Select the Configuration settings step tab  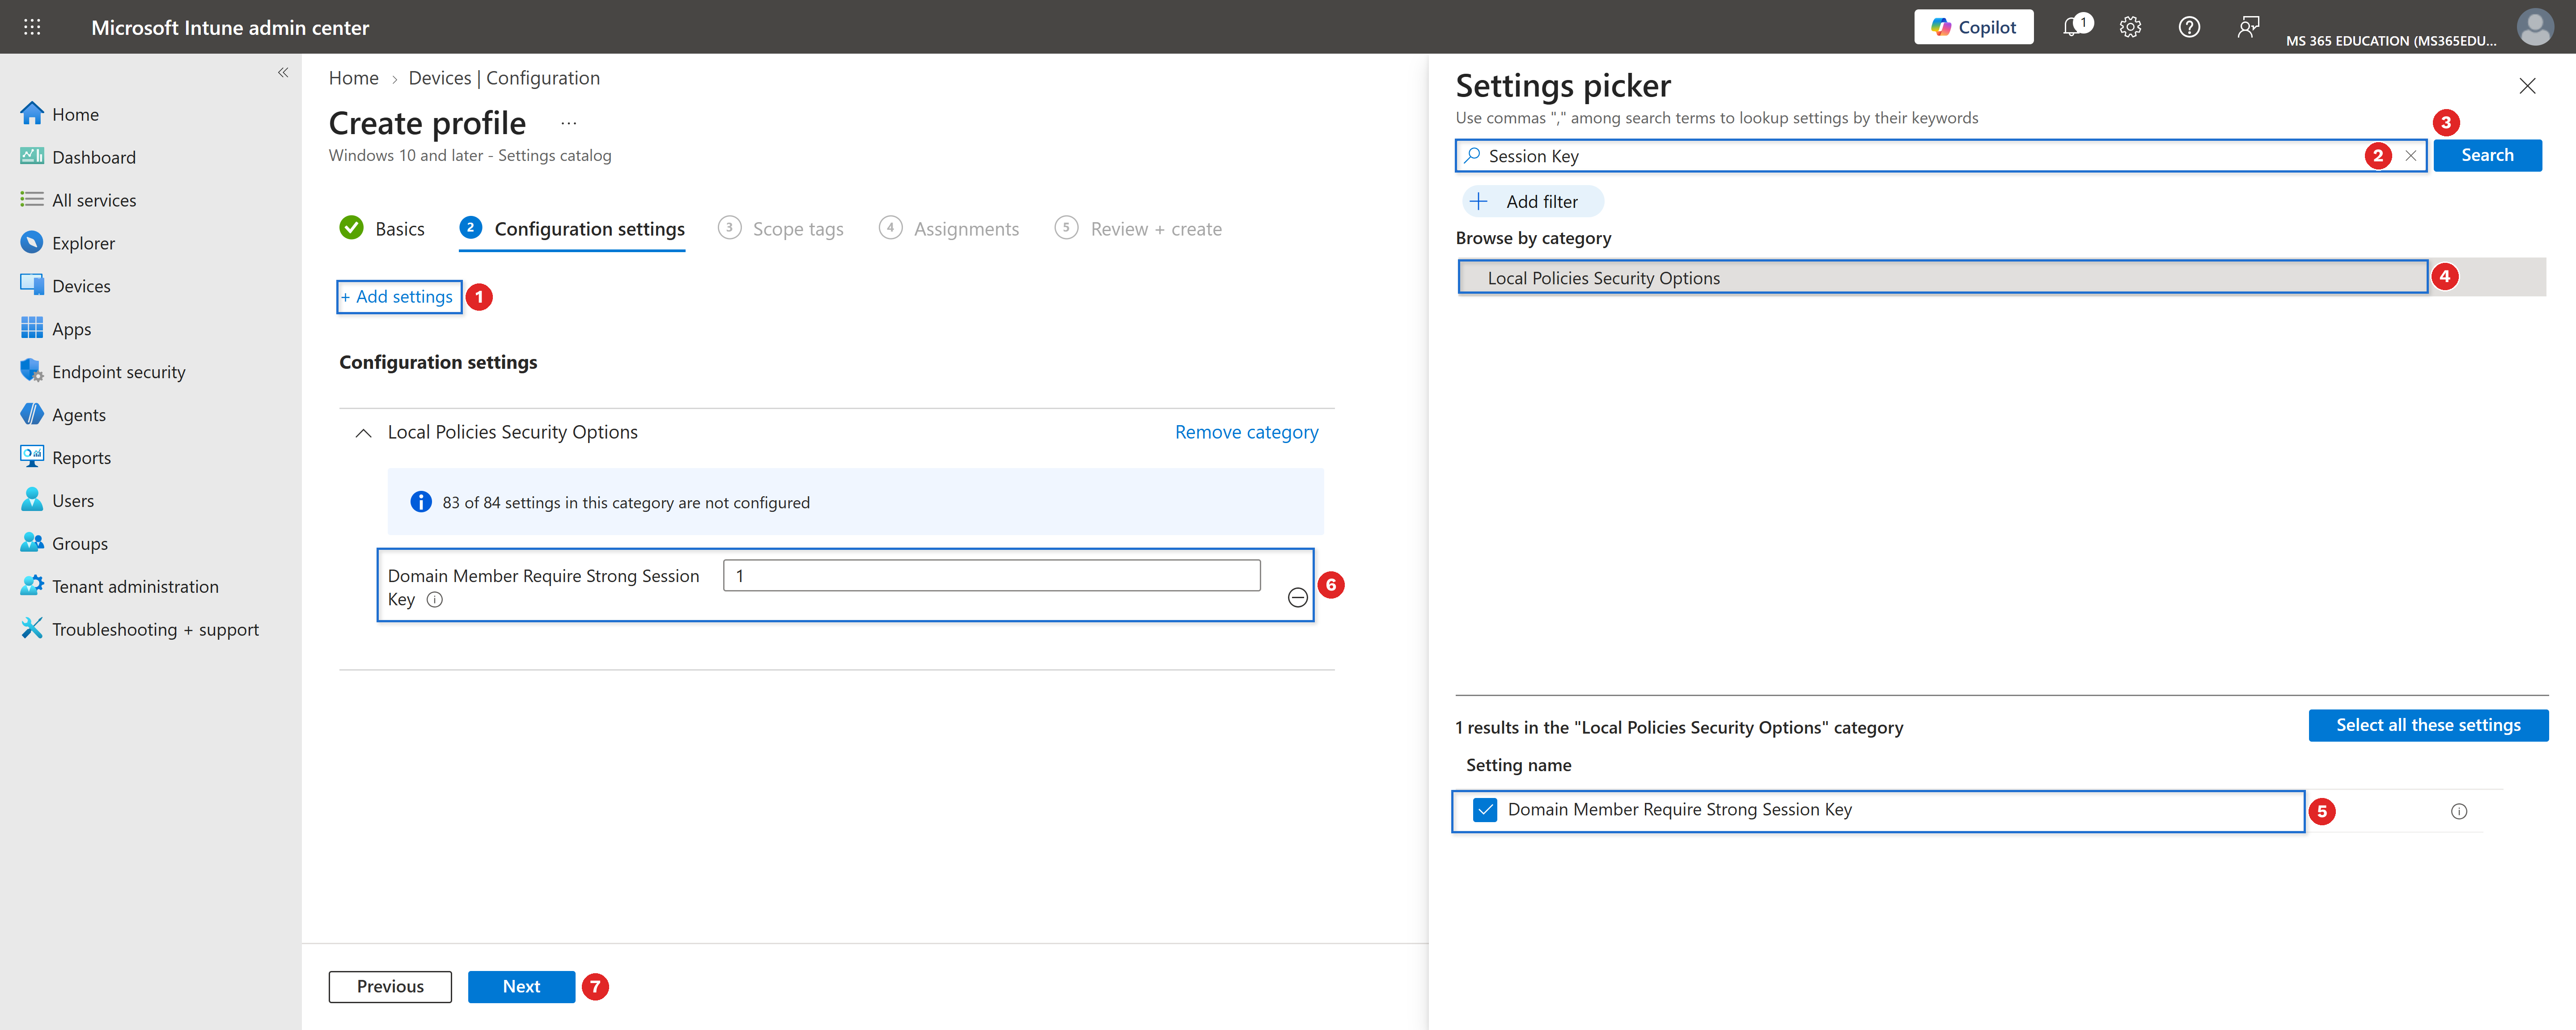click(572, 229)
